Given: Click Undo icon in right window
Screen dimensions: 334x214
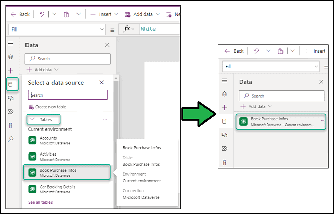Looking at the screenshot, I should pos(256,51).
